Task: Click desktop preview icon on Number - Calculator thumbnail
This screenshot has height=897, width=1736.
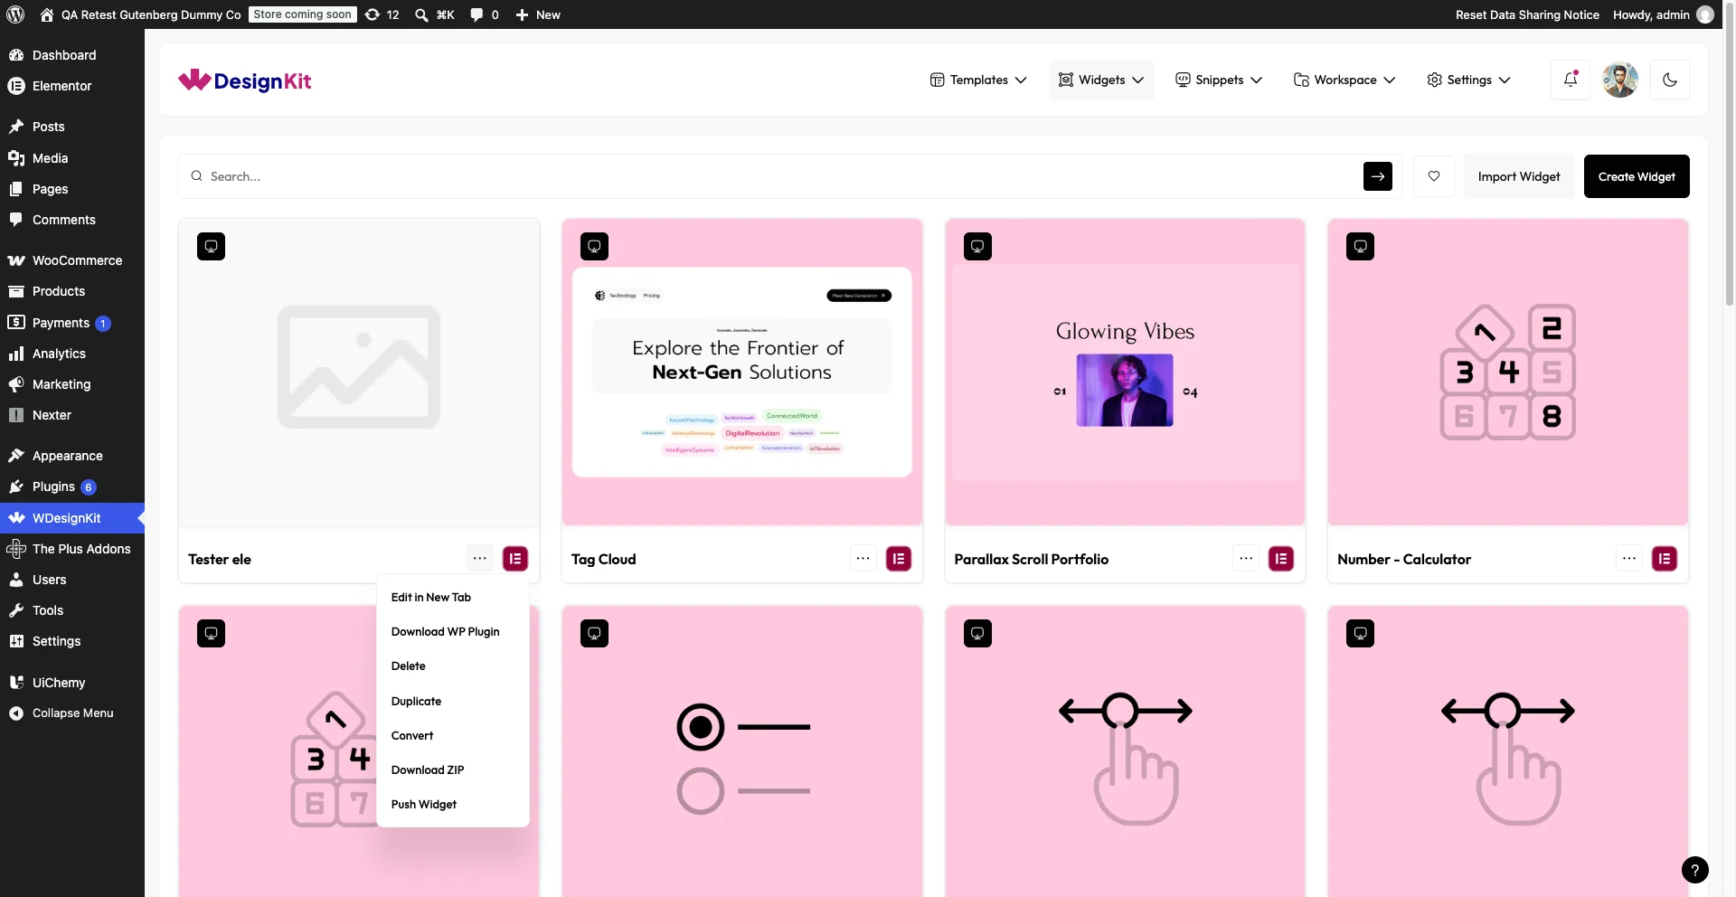Action: pyautogui.click(x=1360, y=247)
